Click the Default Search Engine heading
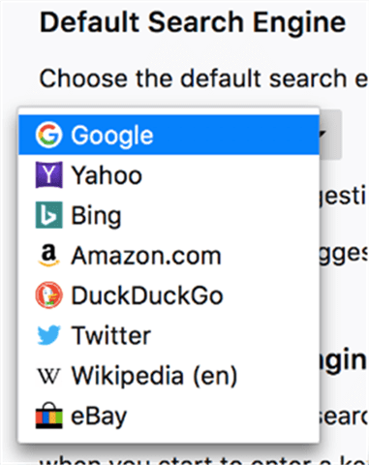This screenshot has height=465, width=369. tap(193, 22)
